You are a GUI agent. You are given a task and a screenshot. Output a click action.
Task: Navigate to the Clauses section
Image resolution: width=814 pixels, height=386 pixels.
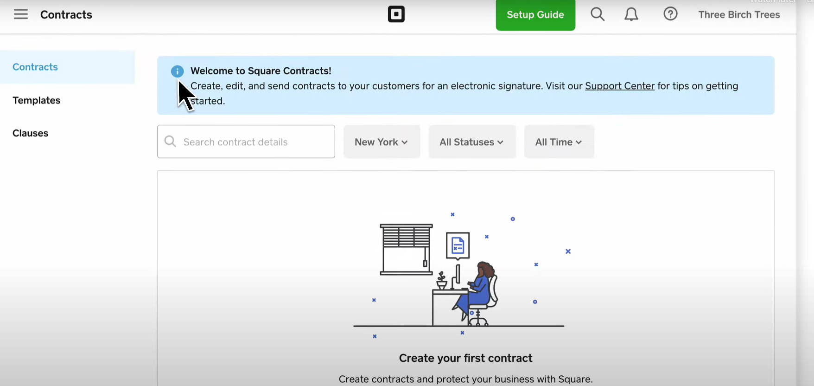tap(30, 133)
